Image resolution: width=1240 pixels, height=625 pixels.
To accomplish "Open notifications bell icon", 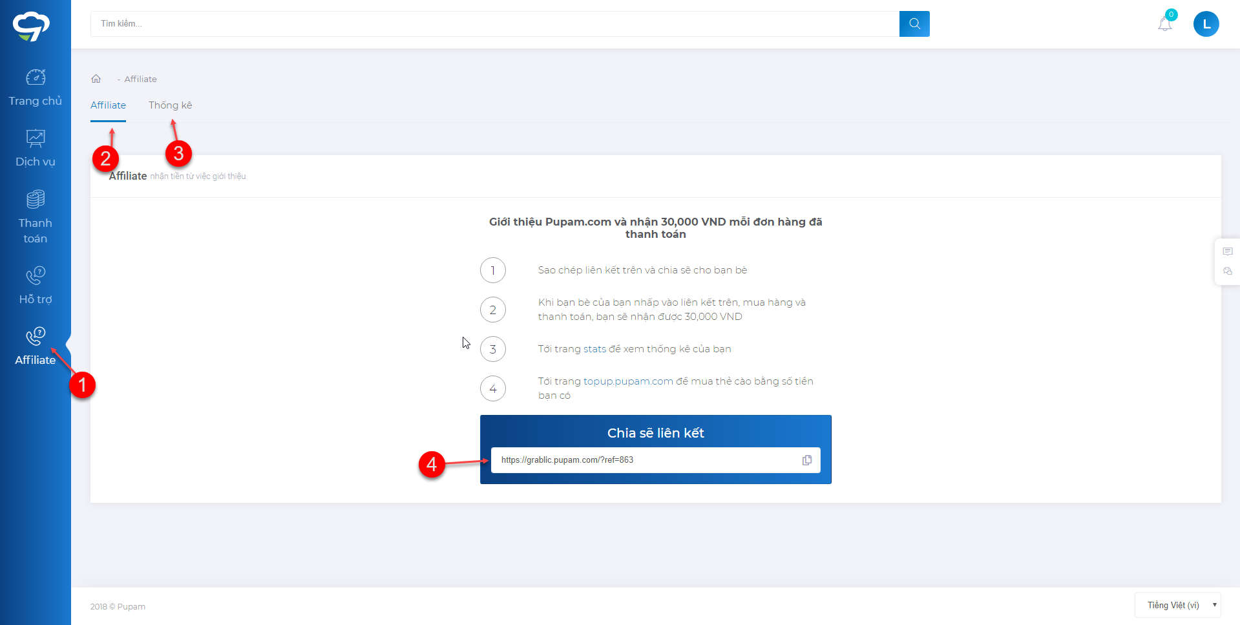I will [1165, 24].
